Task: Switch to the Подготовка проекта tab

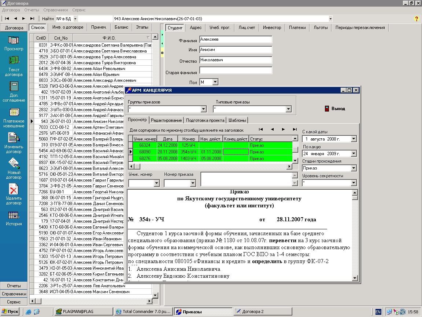Action: pos(205,120)
